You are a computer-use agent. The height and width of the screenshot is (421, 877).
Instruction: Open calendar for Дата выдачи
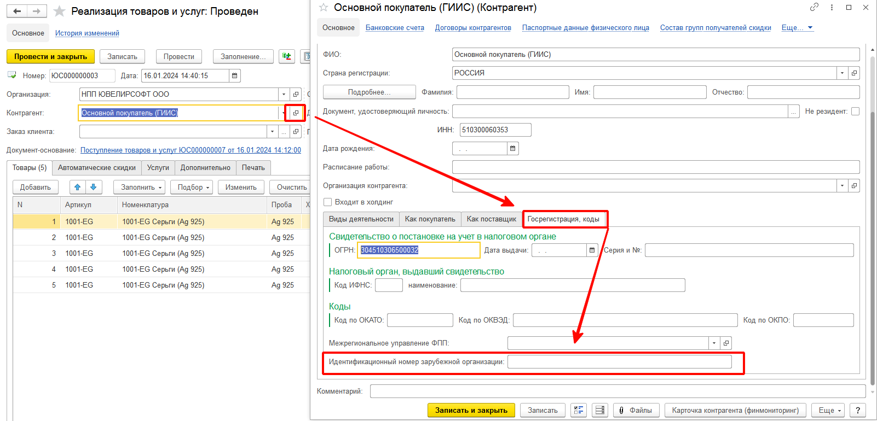tap(592, 250)
